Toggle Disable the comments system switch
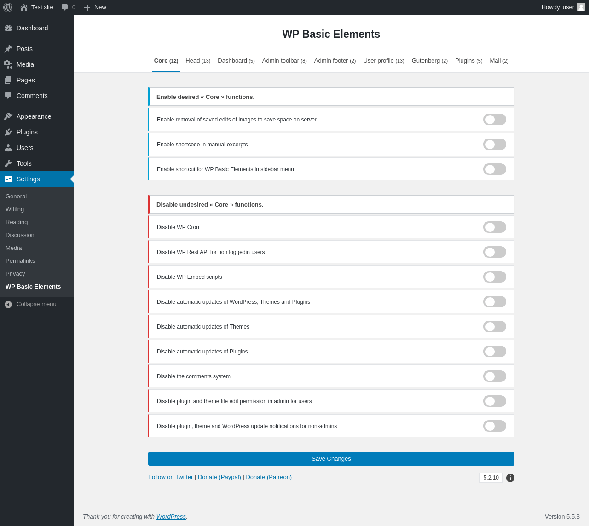This screenshot has width=589, height=526. tap(495, 376)
